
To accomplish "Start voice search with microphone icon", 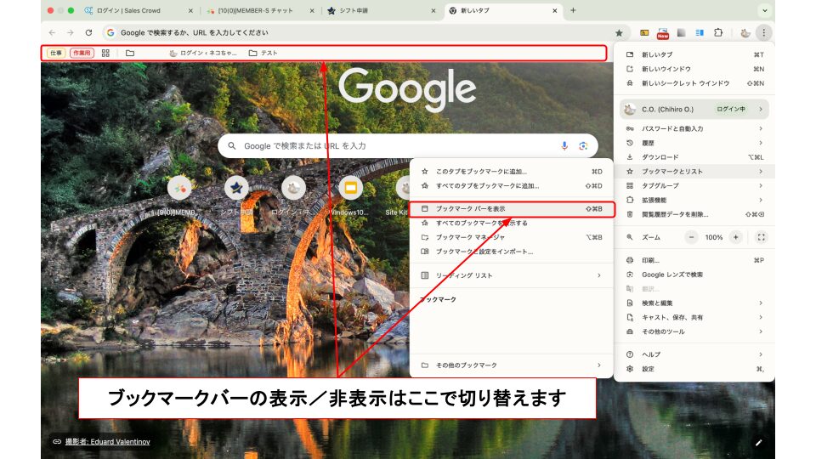I will point(564,145).
